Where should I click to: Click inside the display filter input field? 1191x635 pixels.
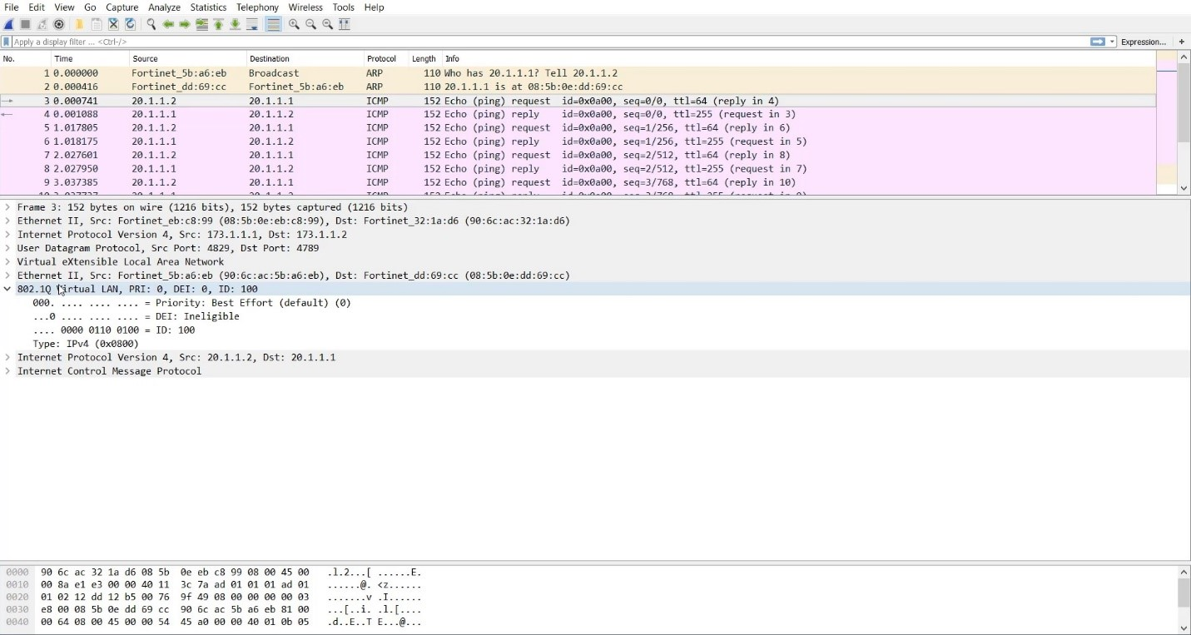pyautogui.click(x=499, y=42)
